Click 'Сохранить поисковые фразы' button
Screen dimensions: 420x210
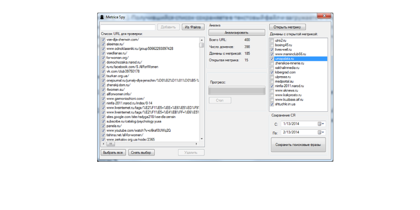pyautogui.click(x=298, y=144)
